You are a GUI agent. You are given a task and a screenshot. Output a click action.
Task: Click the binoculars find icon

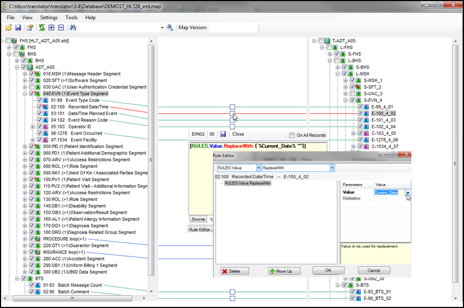(x=73, y=27)
